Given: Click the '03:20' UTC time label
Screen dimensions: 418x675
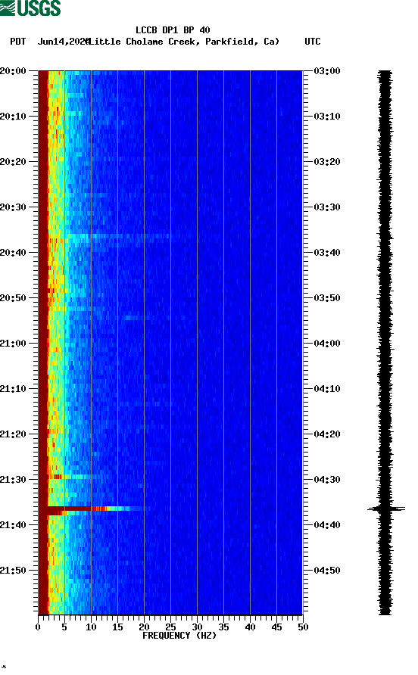Looking at the screenshot, I should point(327,162).
